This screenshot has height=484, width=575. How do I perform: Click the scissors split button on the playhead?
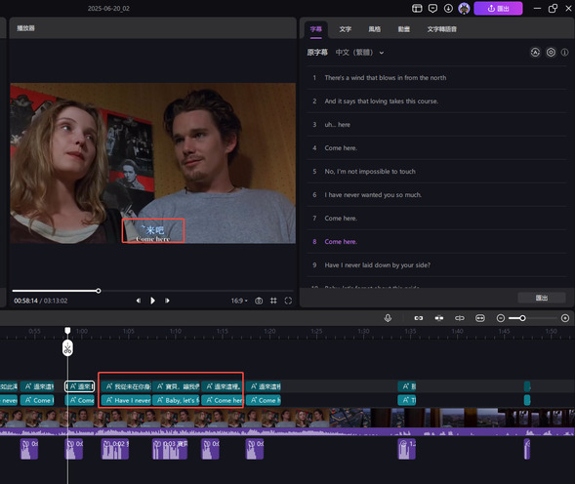pyautogui.click(x=67, y=348)
